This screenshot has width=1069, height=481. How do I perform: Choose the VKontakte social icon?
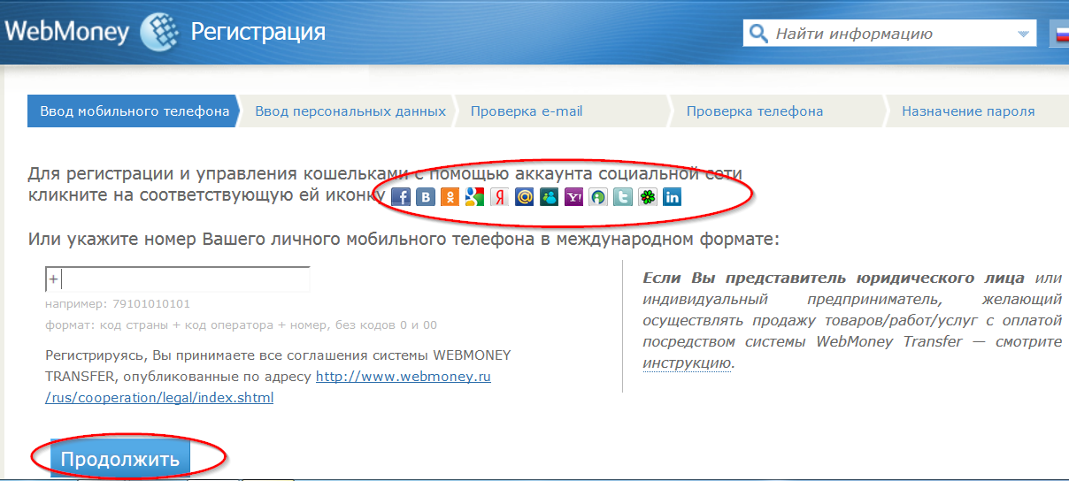click(426, 197)
